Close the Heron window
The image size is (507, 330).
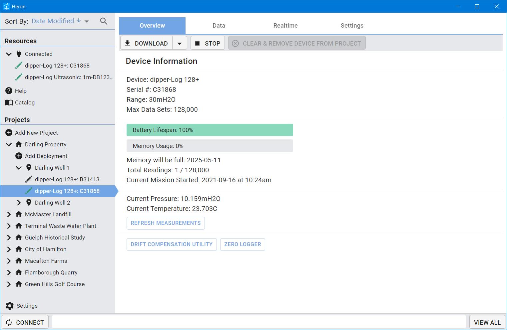coord(496,6)
